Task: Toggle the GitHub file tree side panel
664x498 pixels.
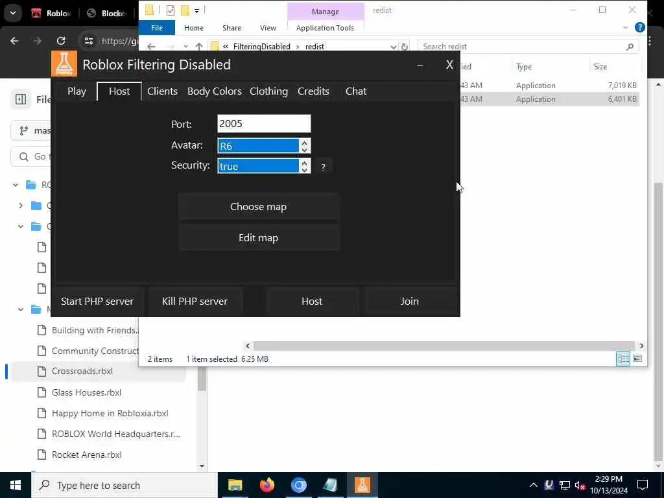Action: [20, 99]
